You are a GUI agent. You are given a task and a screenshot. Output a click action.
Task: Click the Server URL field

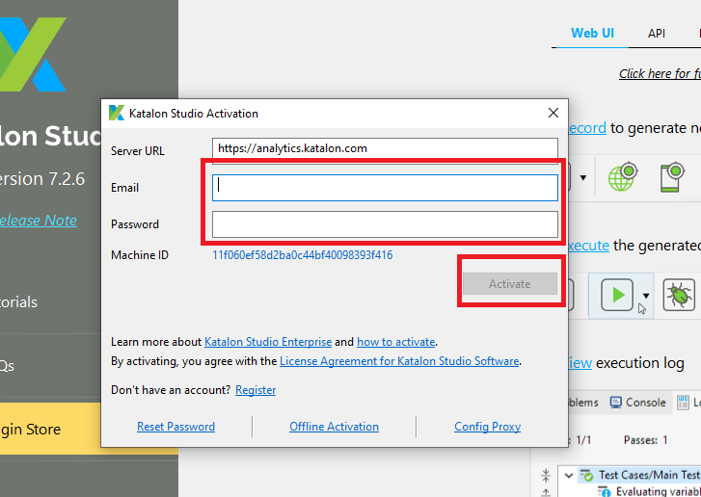pyautogui.click(x=385, y=148)
